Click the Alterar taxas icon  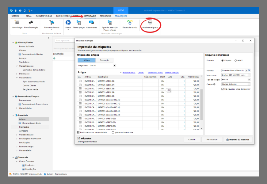point(91,22)
